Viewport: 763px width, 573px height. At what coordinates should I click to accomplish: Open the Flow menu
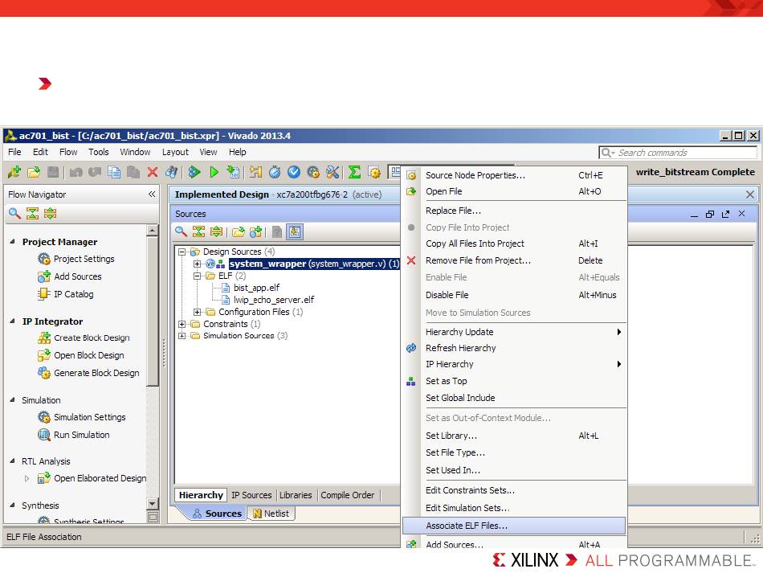click(68, 152)
